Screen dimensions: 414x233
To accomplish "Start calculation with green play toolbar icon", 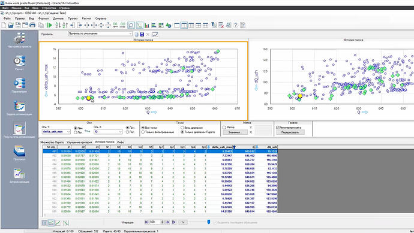I will coord(49,25).
